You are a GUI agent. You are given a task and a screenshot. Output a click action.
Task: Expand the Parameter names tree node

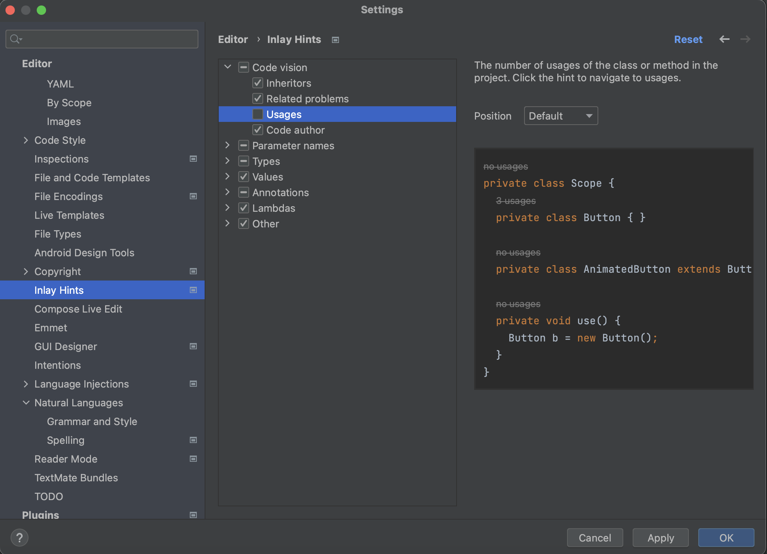tap(228, 145)
